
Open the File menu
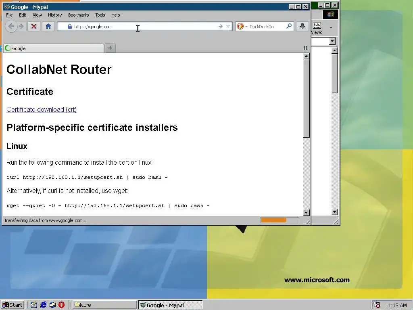[9, 15]
